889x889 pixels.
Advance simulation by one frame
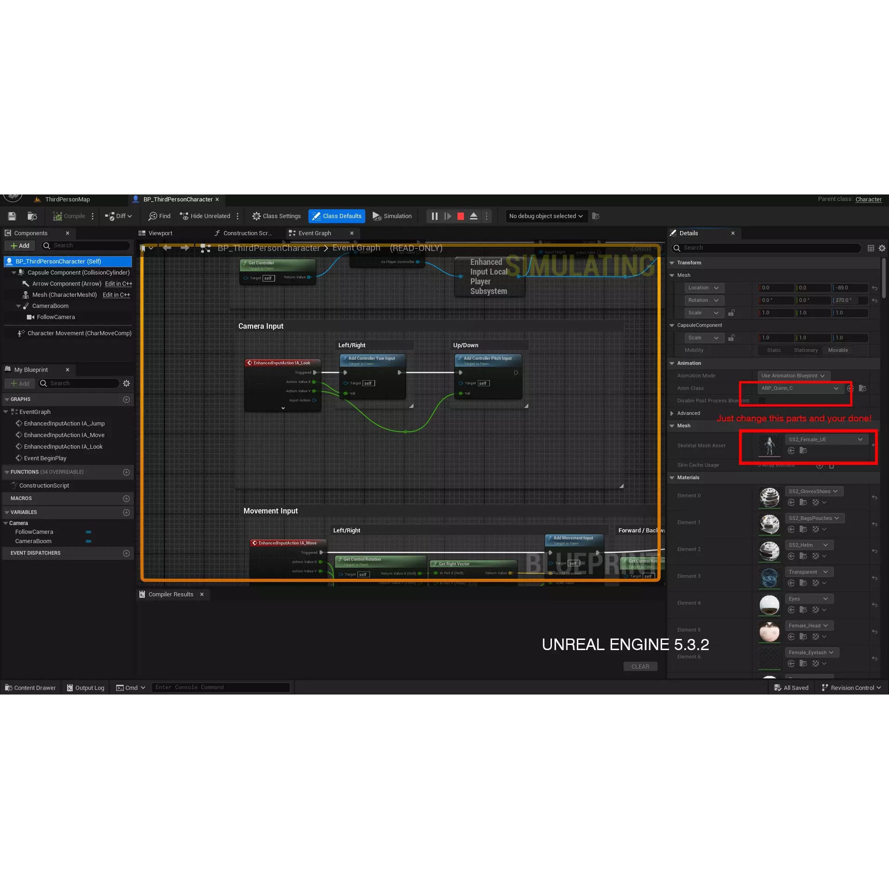(x=448, y=216)
